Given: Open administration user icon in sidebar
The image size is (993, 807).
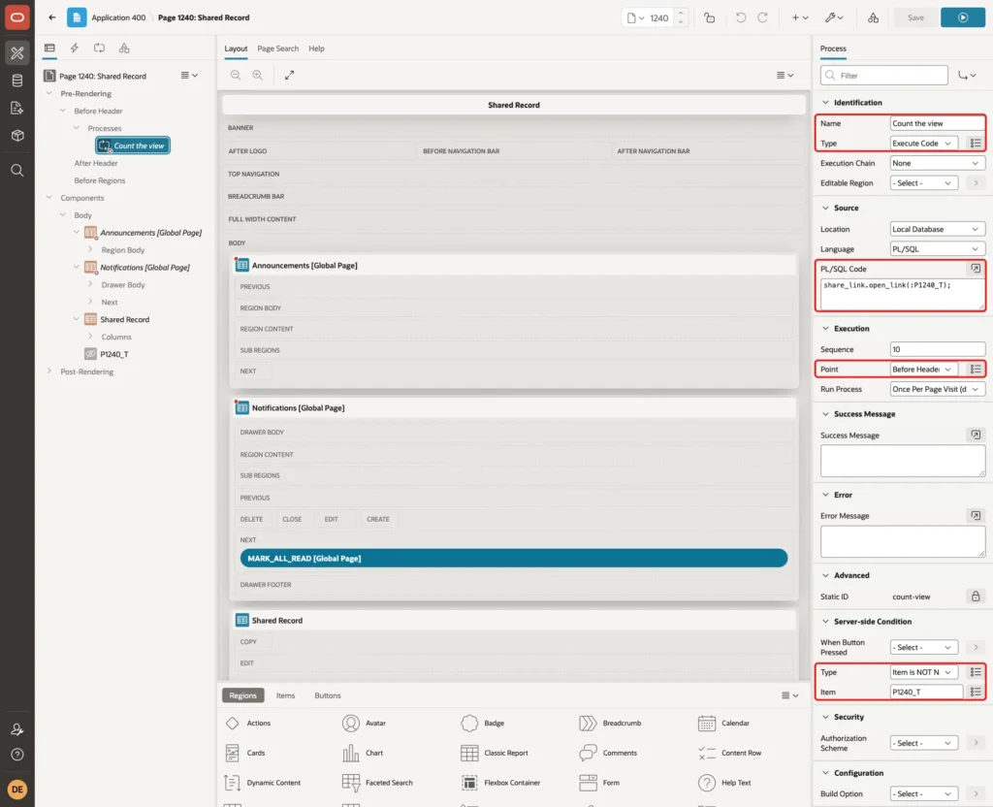Looking at the screenshot, I should pos(17,729).
